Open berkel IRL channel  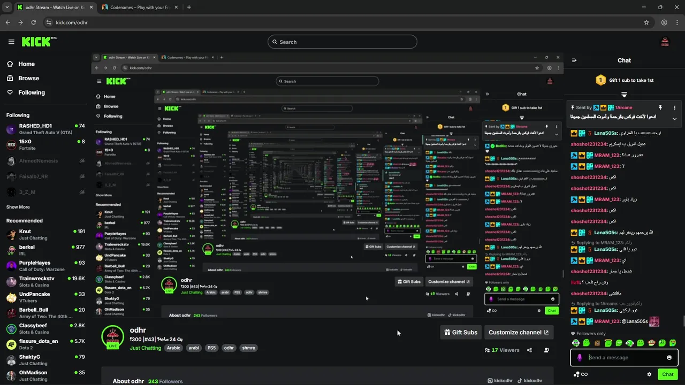click(45, 250)
